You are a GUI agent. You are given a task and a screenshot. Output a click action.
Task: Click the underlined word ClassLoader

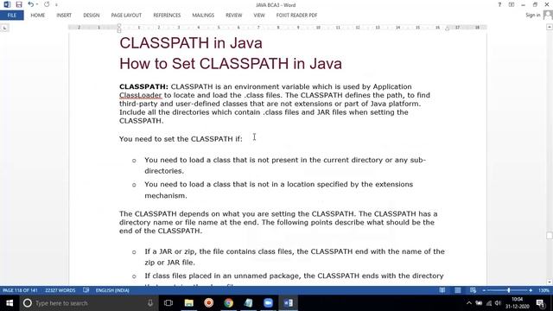[x=140, y=95]
